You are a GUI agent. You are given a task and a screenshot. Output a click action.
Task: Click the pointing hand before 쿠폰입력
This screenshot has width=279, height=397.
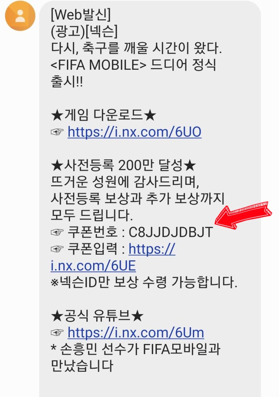57,249
